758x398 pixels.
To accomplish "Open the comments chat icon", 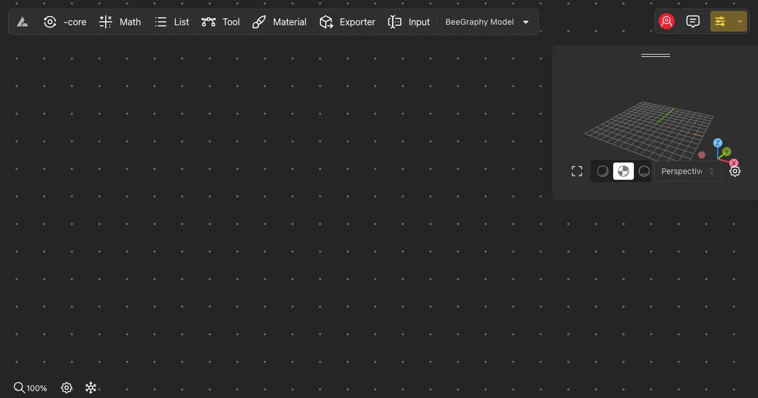I will [x=693, y=22].
